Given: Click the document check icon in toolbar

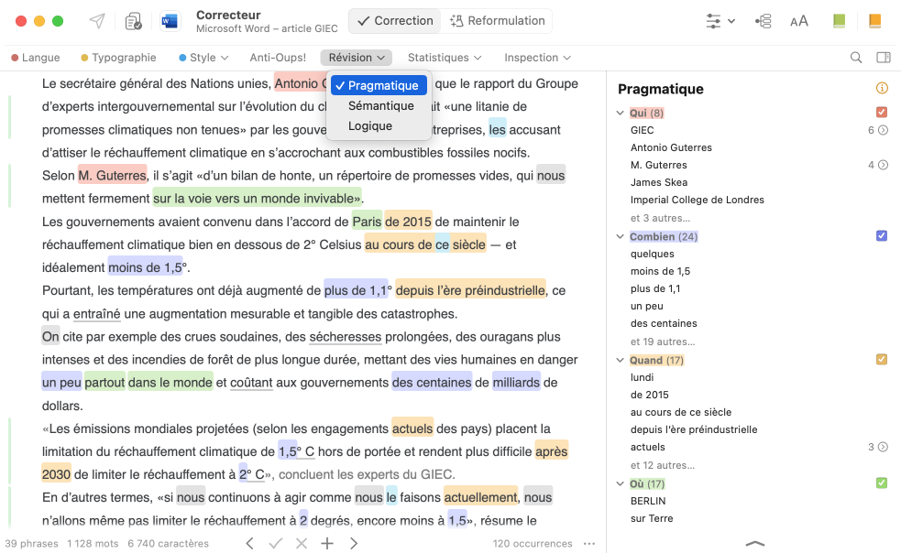Looking at the screenshot, I should tap(134, 21).
